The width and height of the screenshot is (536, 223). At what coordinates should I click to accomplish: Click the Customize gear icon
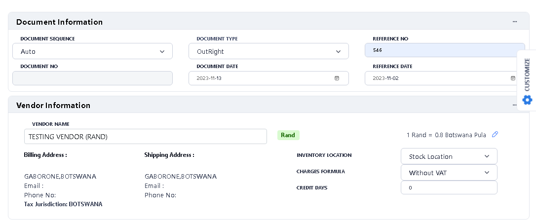[527, 100]
